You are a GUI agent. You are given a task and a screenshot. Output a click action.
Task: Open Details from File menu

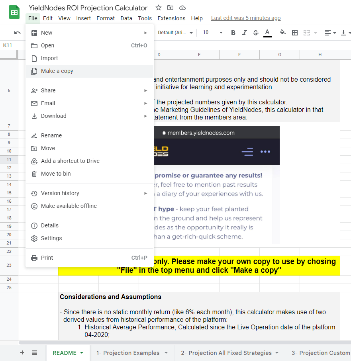point(90,225)
